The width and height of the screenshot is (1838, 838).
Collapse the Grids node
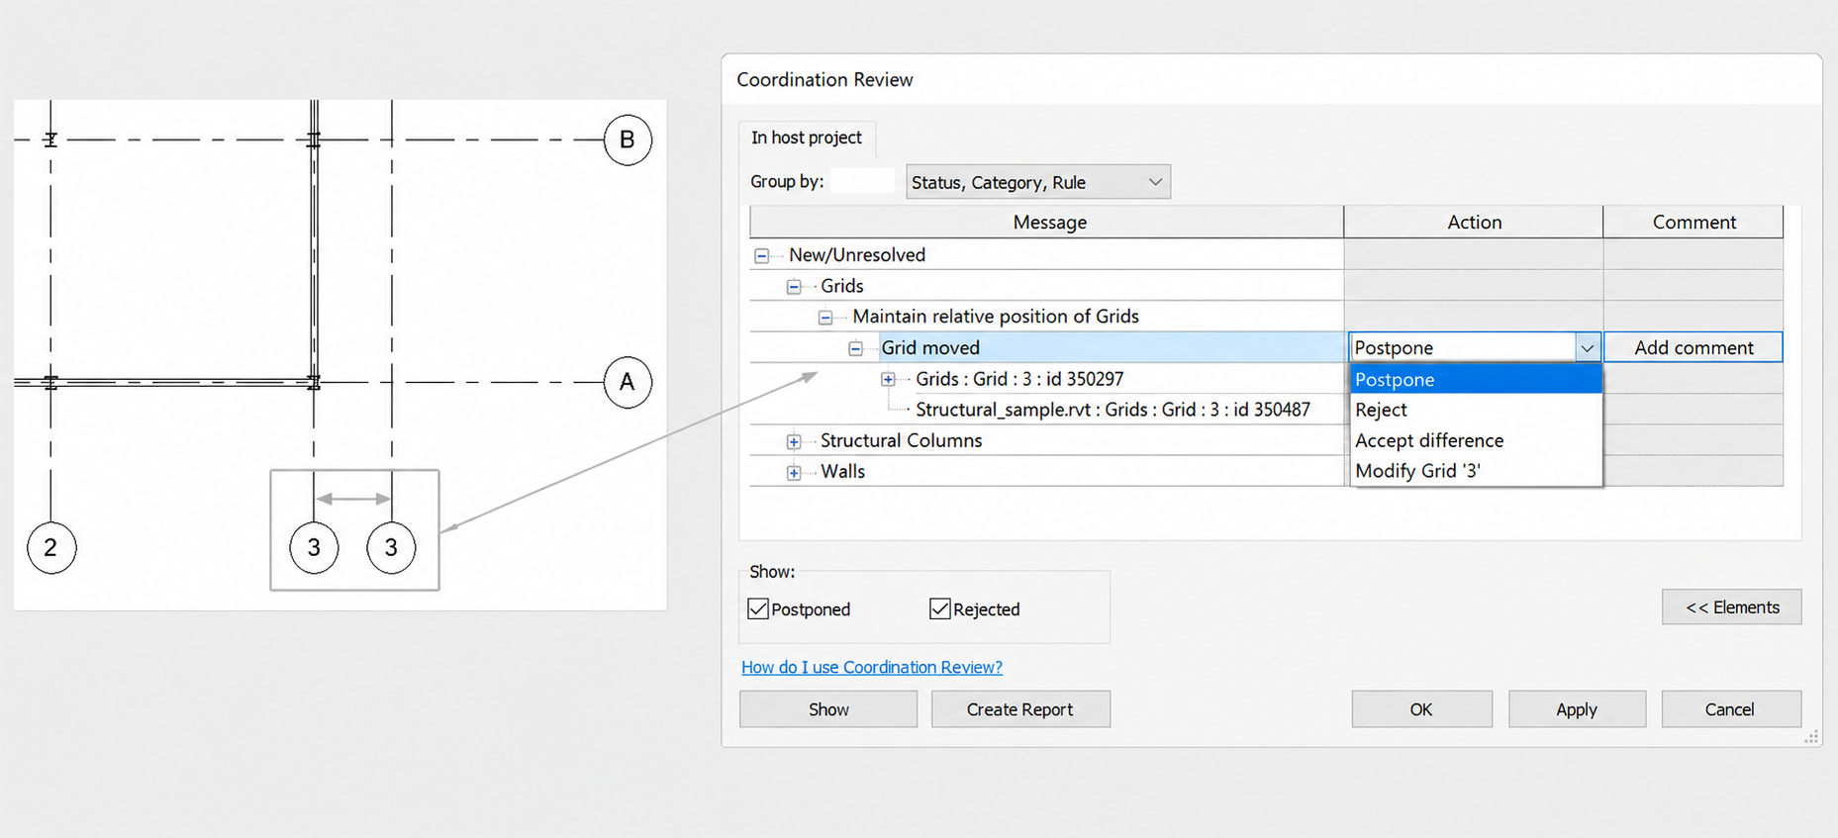(x=794, y=286)
